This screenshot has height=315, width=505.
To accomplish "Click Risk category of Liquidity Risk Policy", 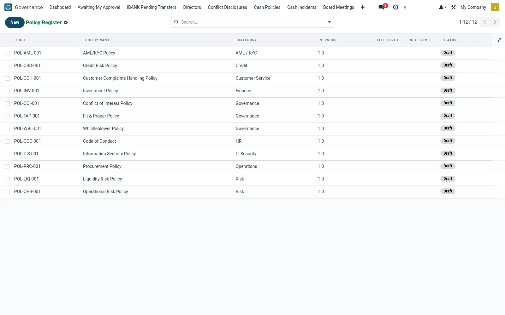I will coord(240,179).
